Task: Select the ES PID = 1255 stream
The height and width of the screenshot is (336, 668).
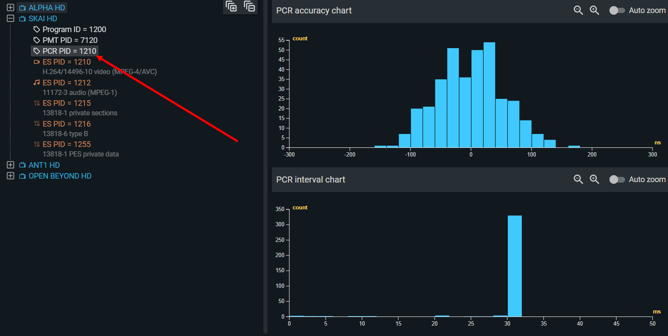Action: pyautogui.click(x=66, y=144)
